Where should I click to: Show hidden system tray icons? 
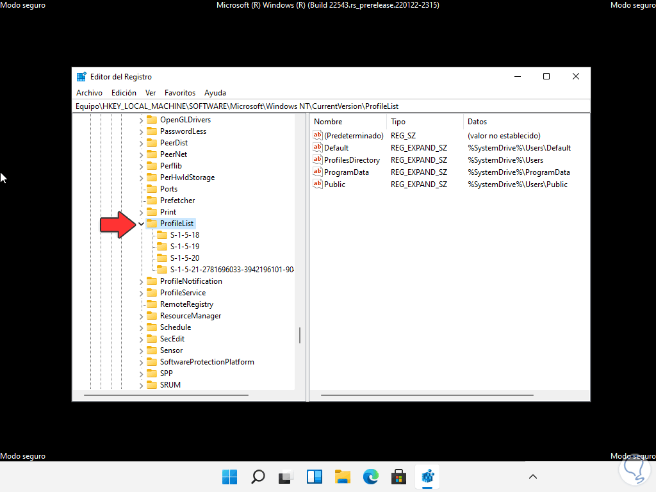coord(533,477)
